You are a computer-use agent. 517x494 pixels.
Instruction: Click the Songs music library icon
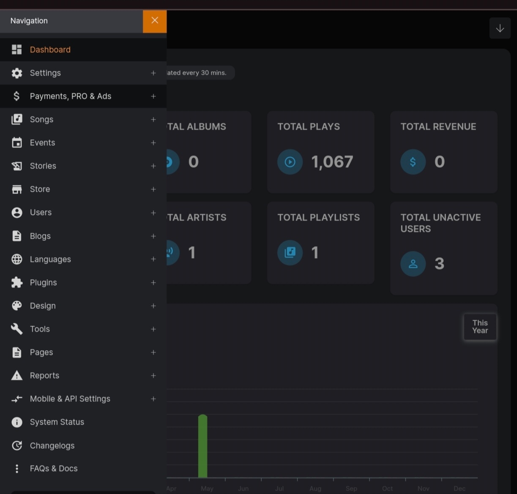tap(17, 120)
